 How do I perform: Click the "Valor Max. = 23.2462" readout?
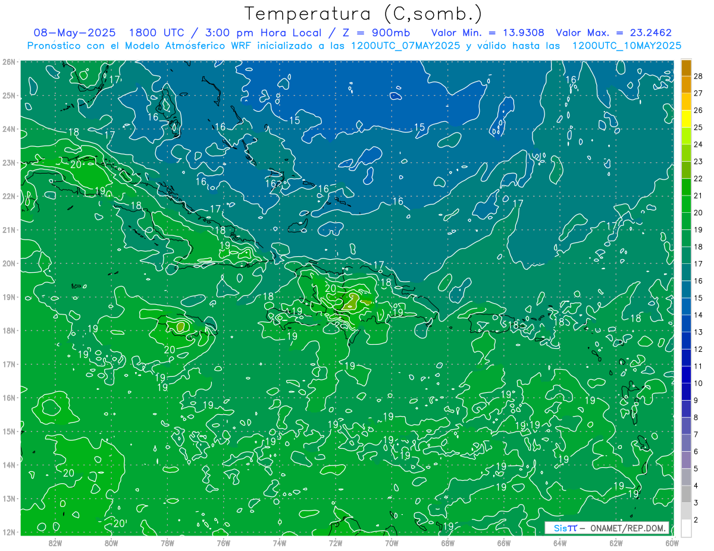(x=614, y=33)
